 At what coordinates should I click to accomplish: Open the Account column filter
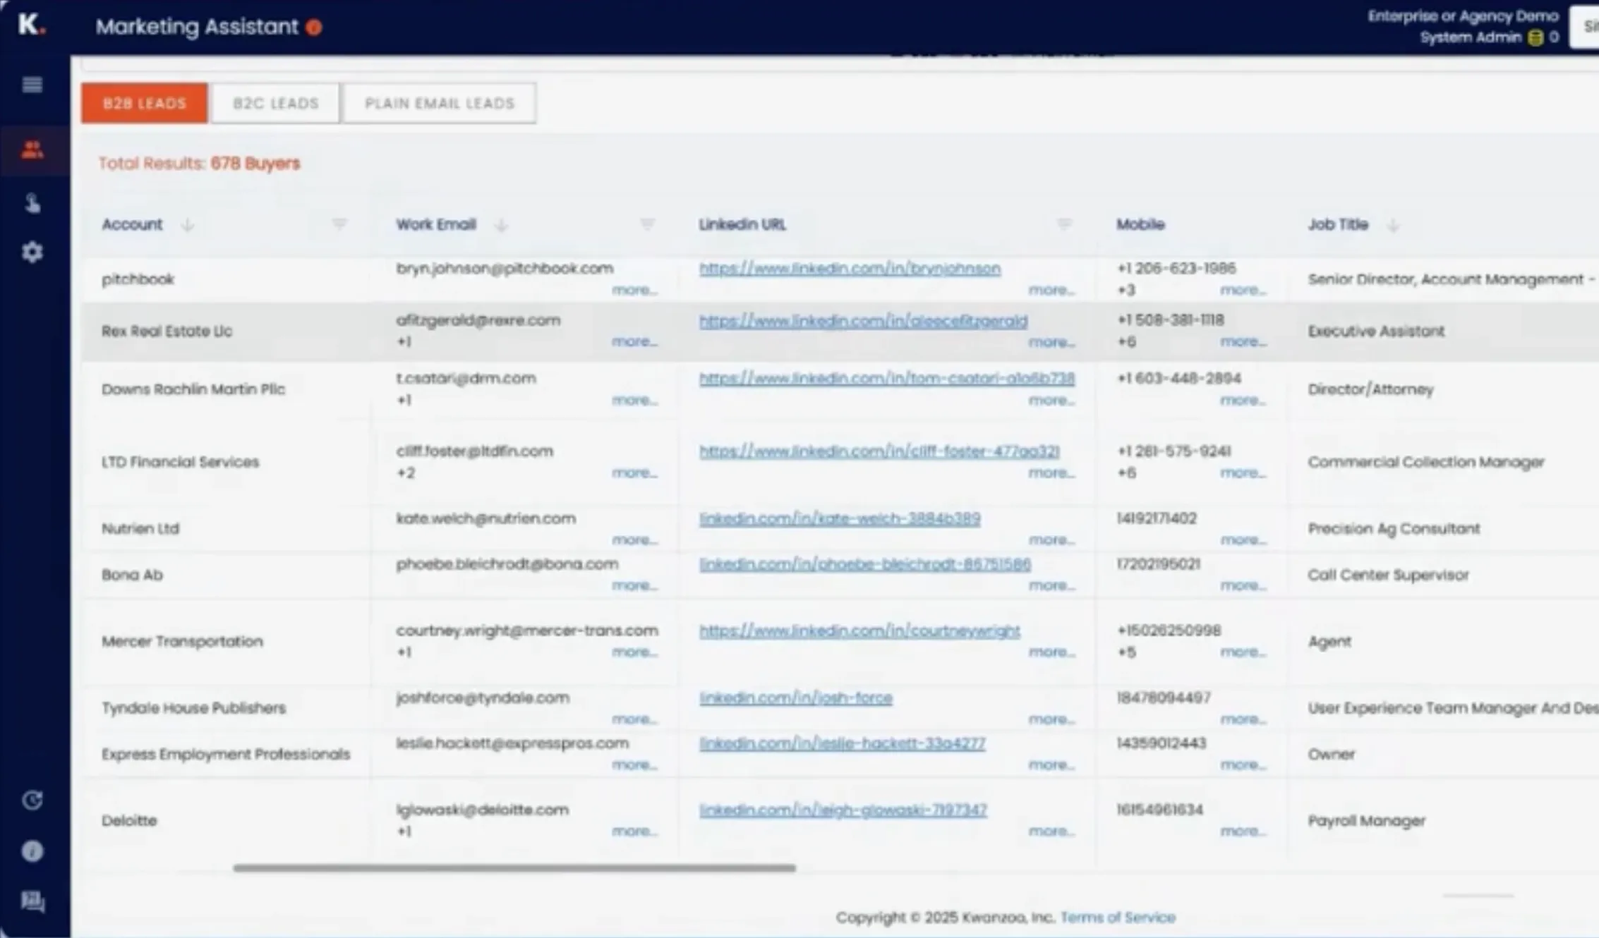(x=339, y=224)
